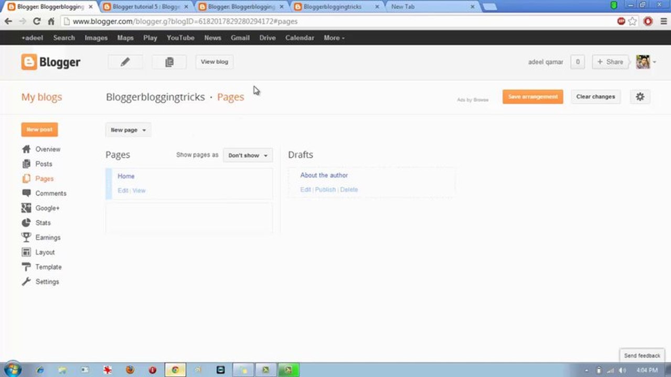Screen dimensions: 671x377
Task: Click the Posts icon in sidebar
Action: click(26, 164)
